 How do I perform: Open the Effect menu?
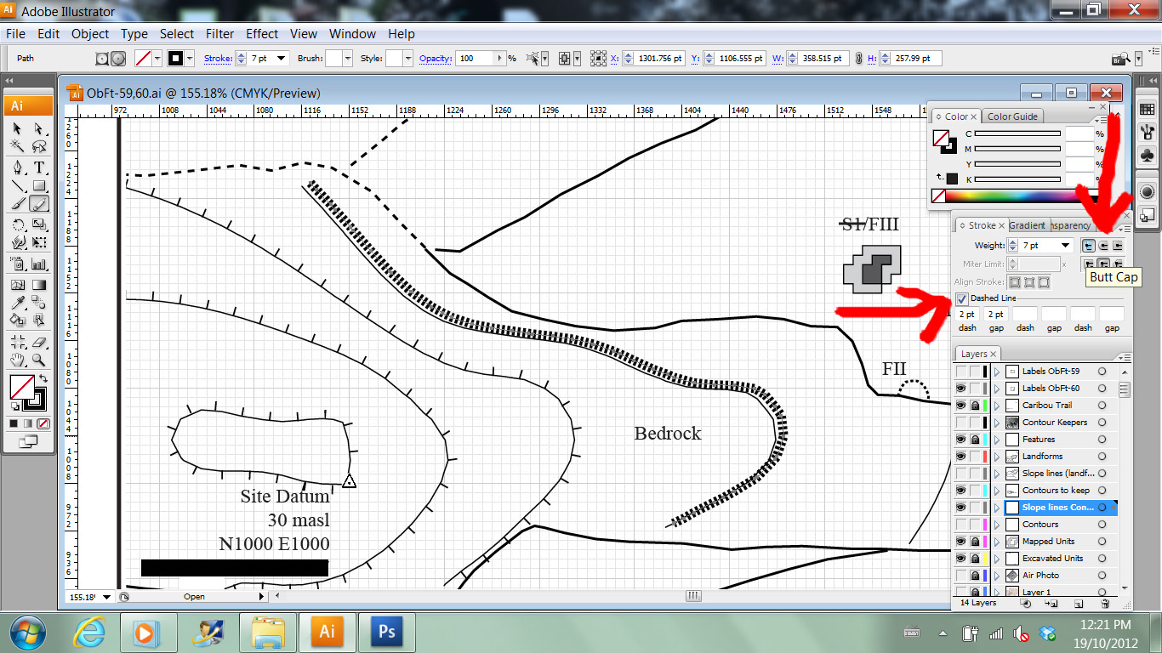pos(262,34)
